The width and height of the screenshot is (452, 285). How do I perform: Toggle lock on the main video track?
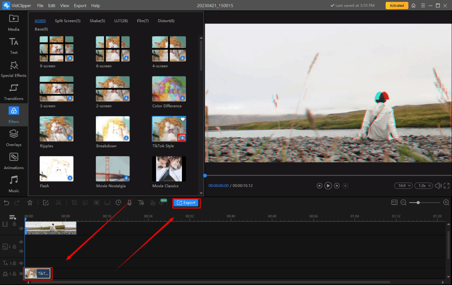[15, 224]
